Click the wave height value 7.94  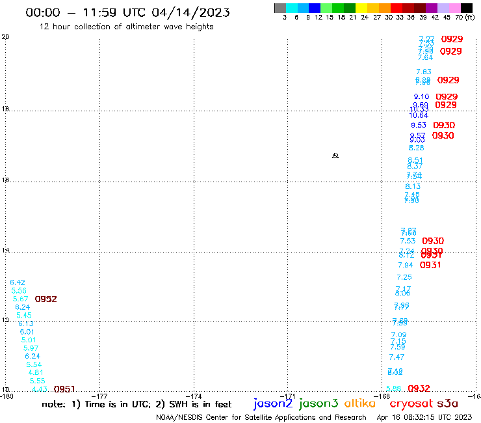pyautogui.click(x=405, y=265)
